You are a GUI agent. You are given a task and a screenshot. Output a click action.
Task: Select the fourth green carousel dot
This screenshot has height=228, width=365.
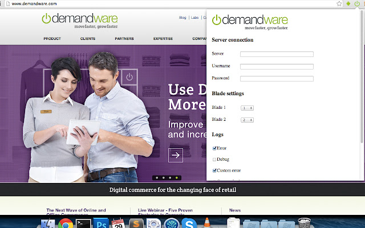177,178
